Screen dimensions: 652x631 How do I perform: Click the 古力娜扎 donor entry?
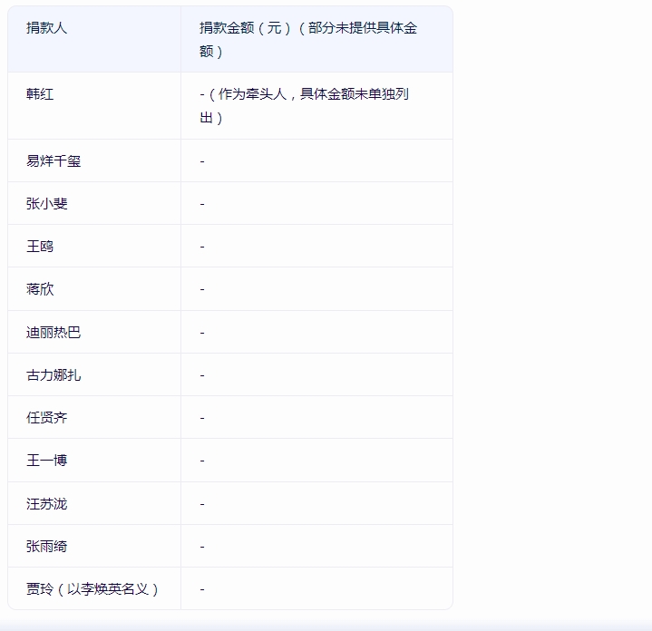coord(54,375)
